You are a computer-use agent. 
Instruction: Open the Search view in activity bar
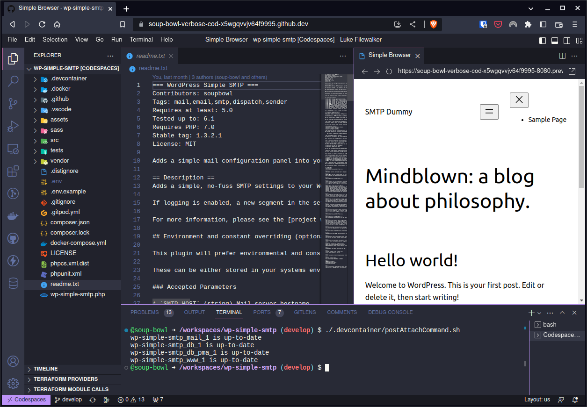click(x=13, y=81)
